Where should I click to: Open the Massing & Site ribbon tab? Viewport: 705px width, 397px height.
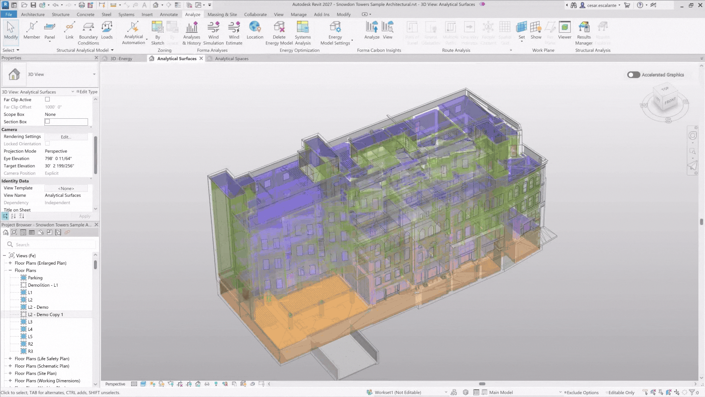tap(222, 14)
